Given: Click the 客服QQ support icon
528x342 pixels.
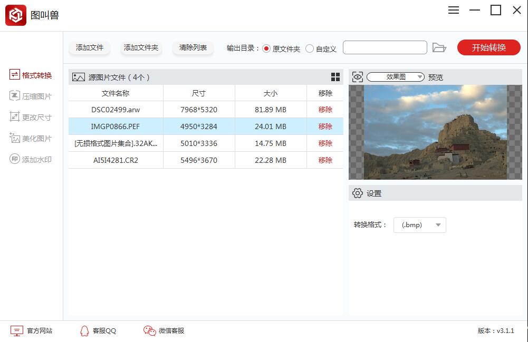Looking at the screenshot, I should tap(98, 331).
